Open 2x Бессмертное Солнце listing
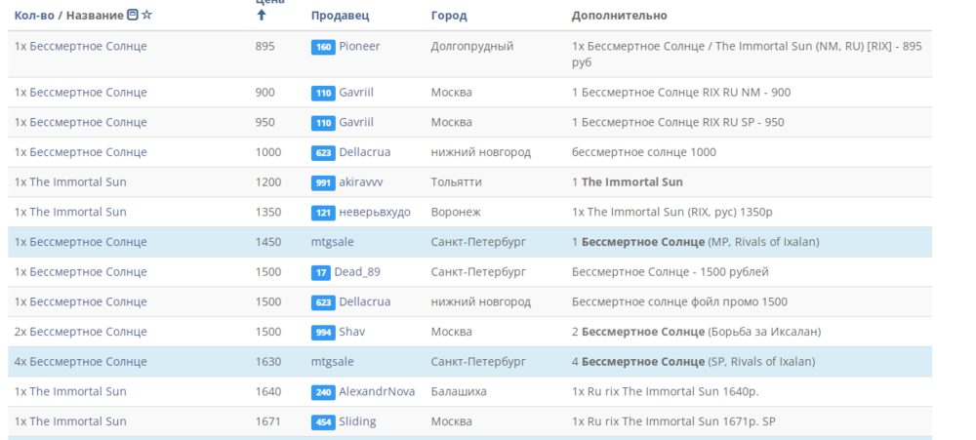 [x=81, y=332]
